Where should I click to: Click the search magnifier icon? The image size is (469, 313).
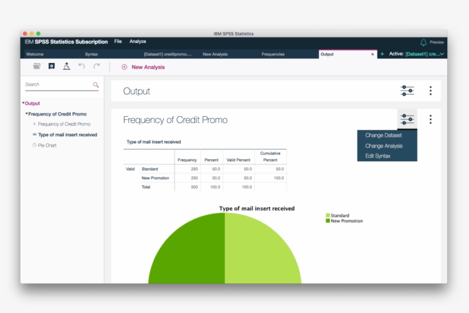point(96,85)
